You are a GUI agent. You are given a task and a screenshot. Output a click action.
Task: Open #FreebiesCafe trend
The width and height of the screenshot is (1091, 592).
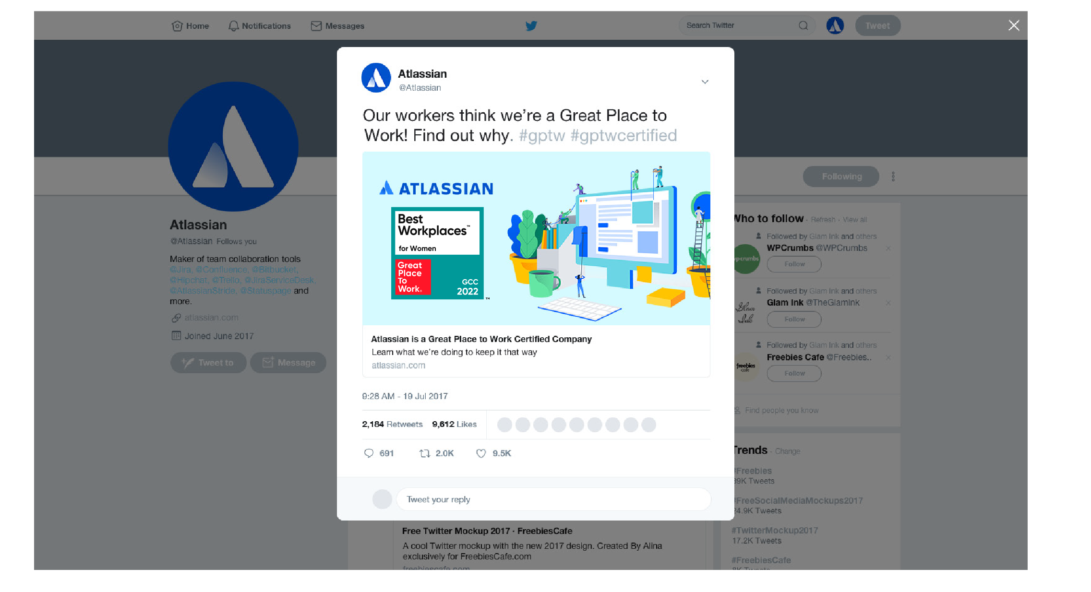[761, 560]
